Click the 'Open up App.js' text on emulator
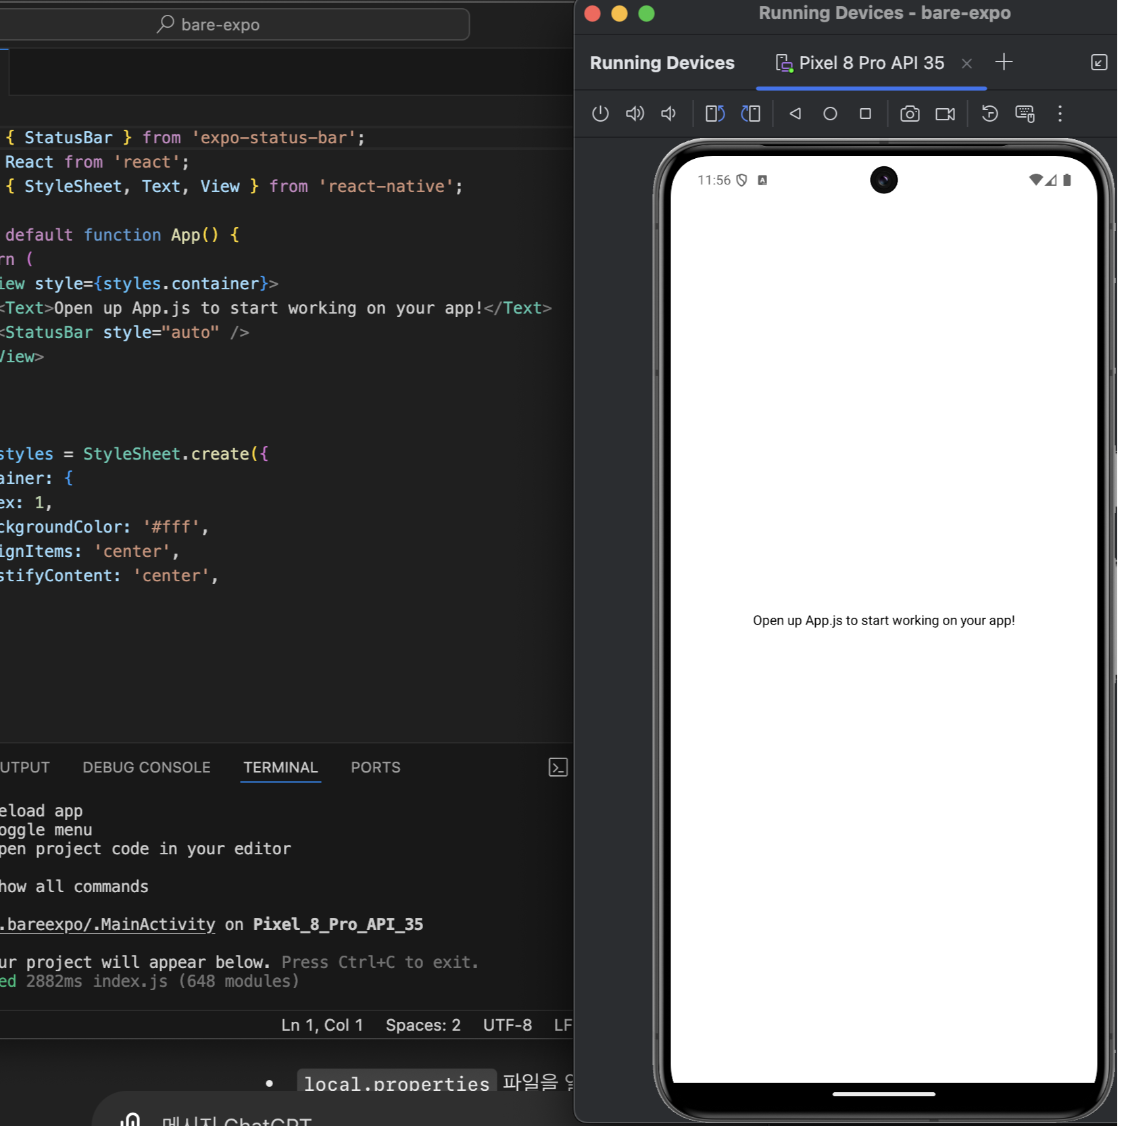 pyautogui.click(x=883, y=620)
